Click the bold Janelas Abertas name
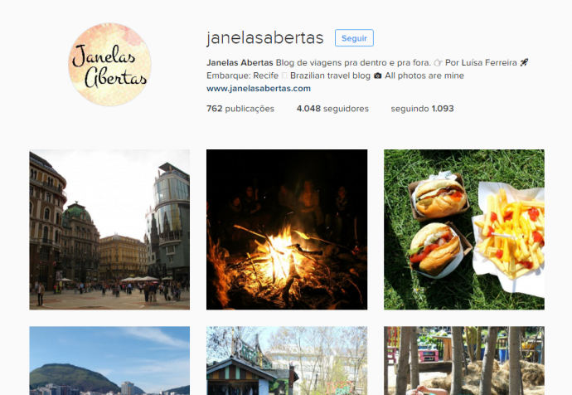This screenshot has height=395, width=572. pyautogui.click(x=240, y=62)
